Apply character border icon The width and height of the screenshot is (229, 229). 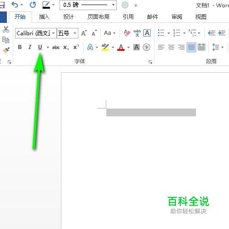click(147, 33)
